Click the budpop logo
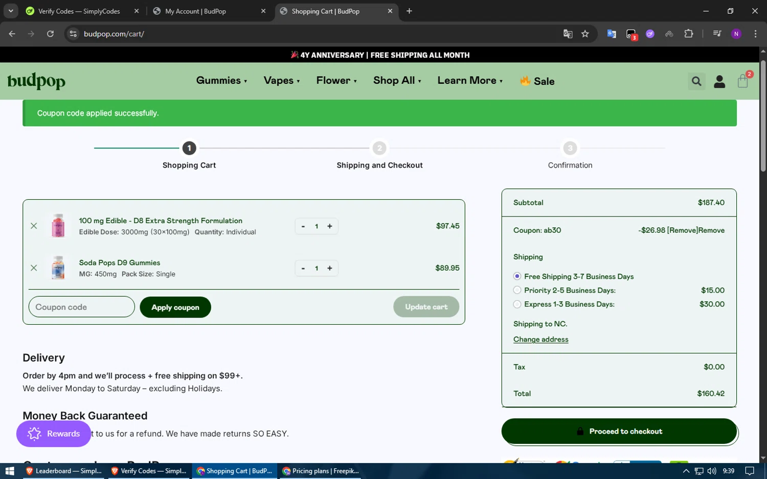767x479 pixels. [x=36, y=81]
